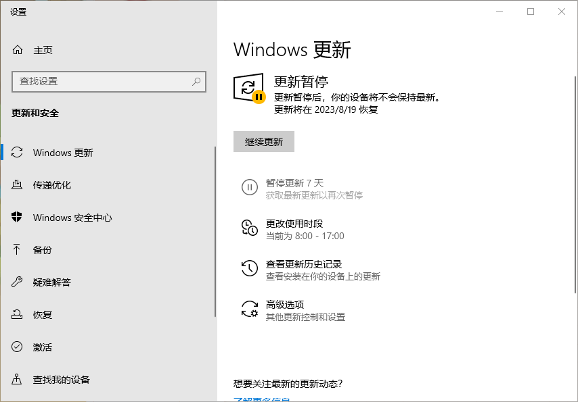Maximize the 设置 window
The image size is (578, 402).
tap(531, 11)
